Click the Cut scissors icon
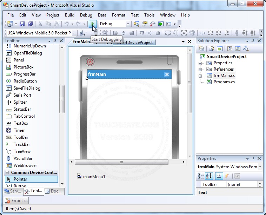Viewport: 266px width, 215px height. (x=40, y=24)
